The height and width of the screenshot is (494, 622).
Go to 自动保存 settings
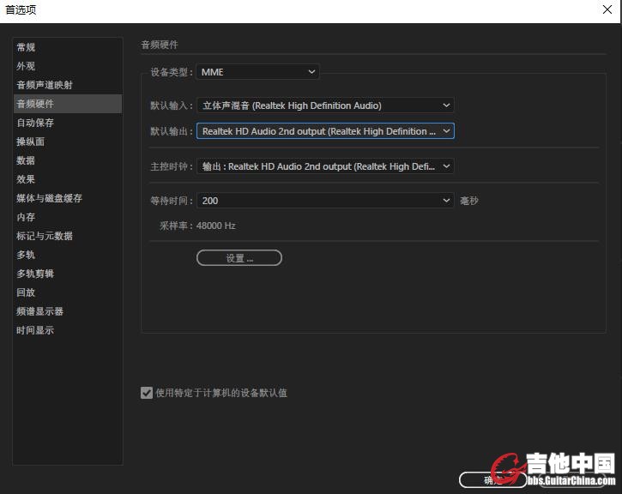pos(35,123)
